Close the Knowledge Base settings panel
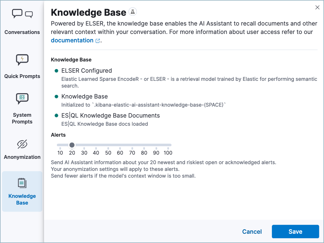The height and width of the screenshot is (243, 324). [317, 7]
